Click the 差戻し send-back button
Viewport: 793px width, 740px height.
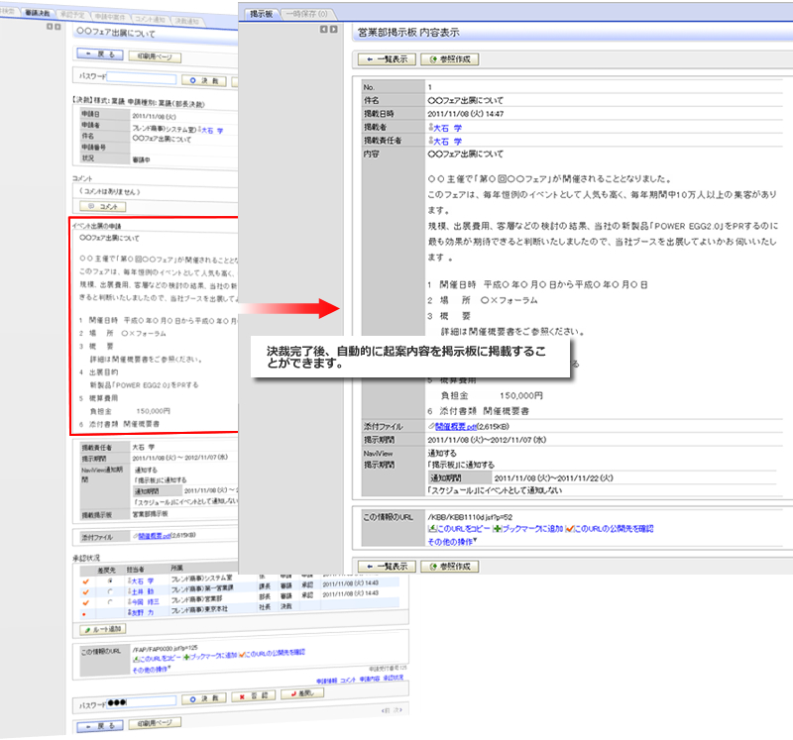(x=302, y=693)
